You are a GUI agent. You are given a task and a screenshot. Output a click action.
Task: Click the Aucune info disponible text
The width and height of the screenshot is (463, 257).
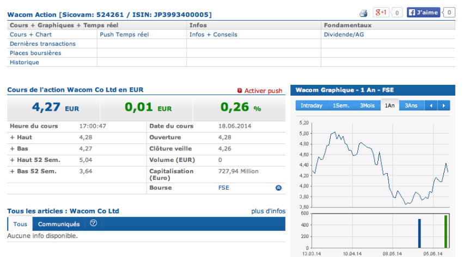pos(42,236)
